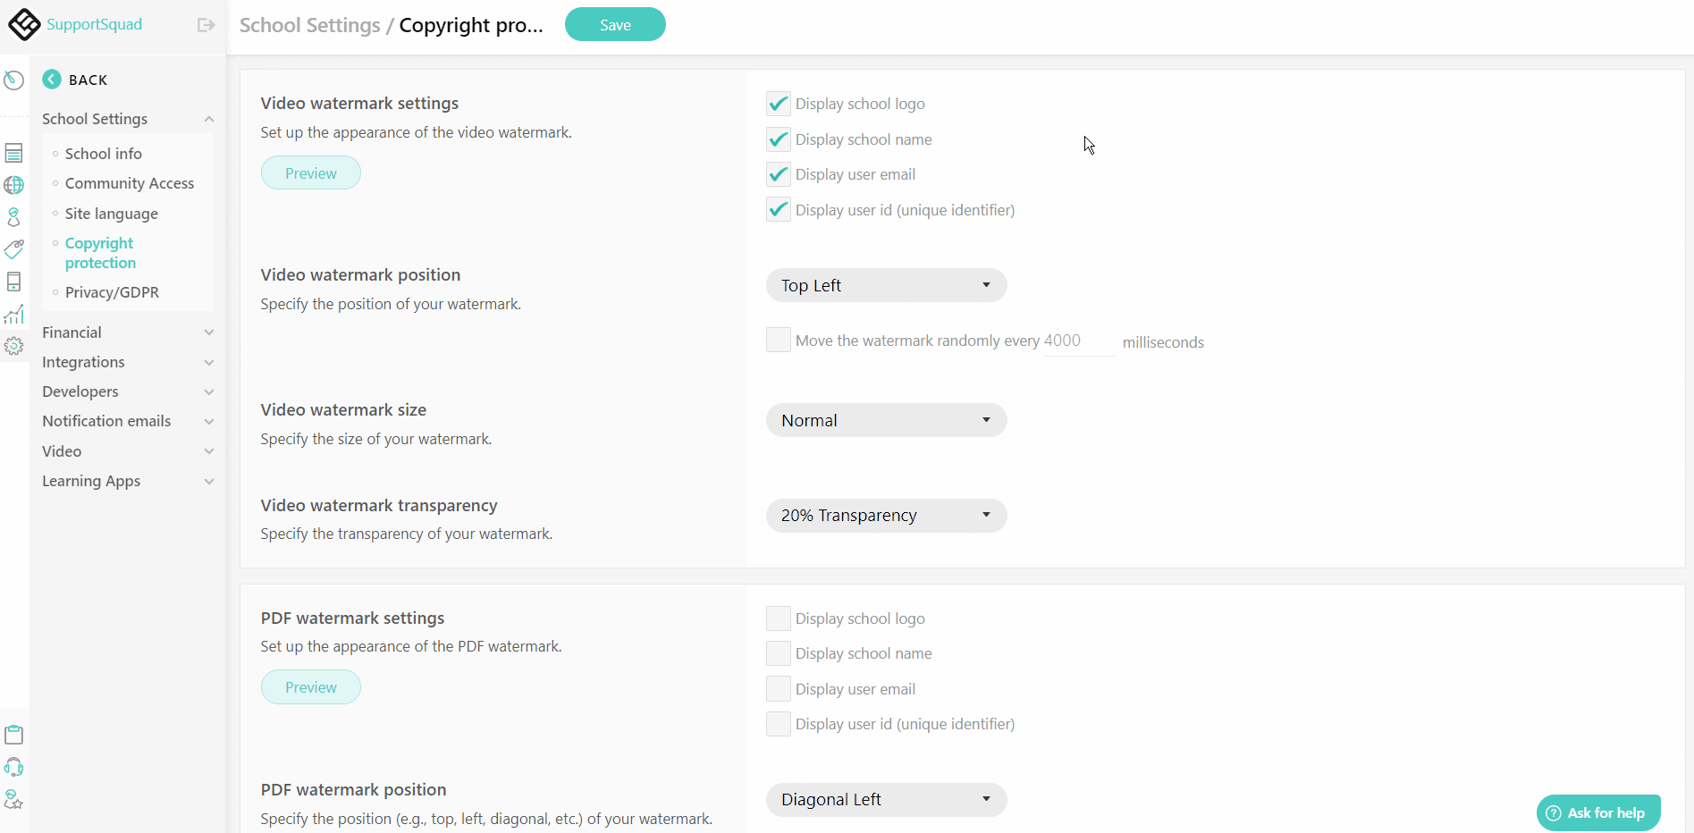Preview the video watermark

(x=310, y=173)
